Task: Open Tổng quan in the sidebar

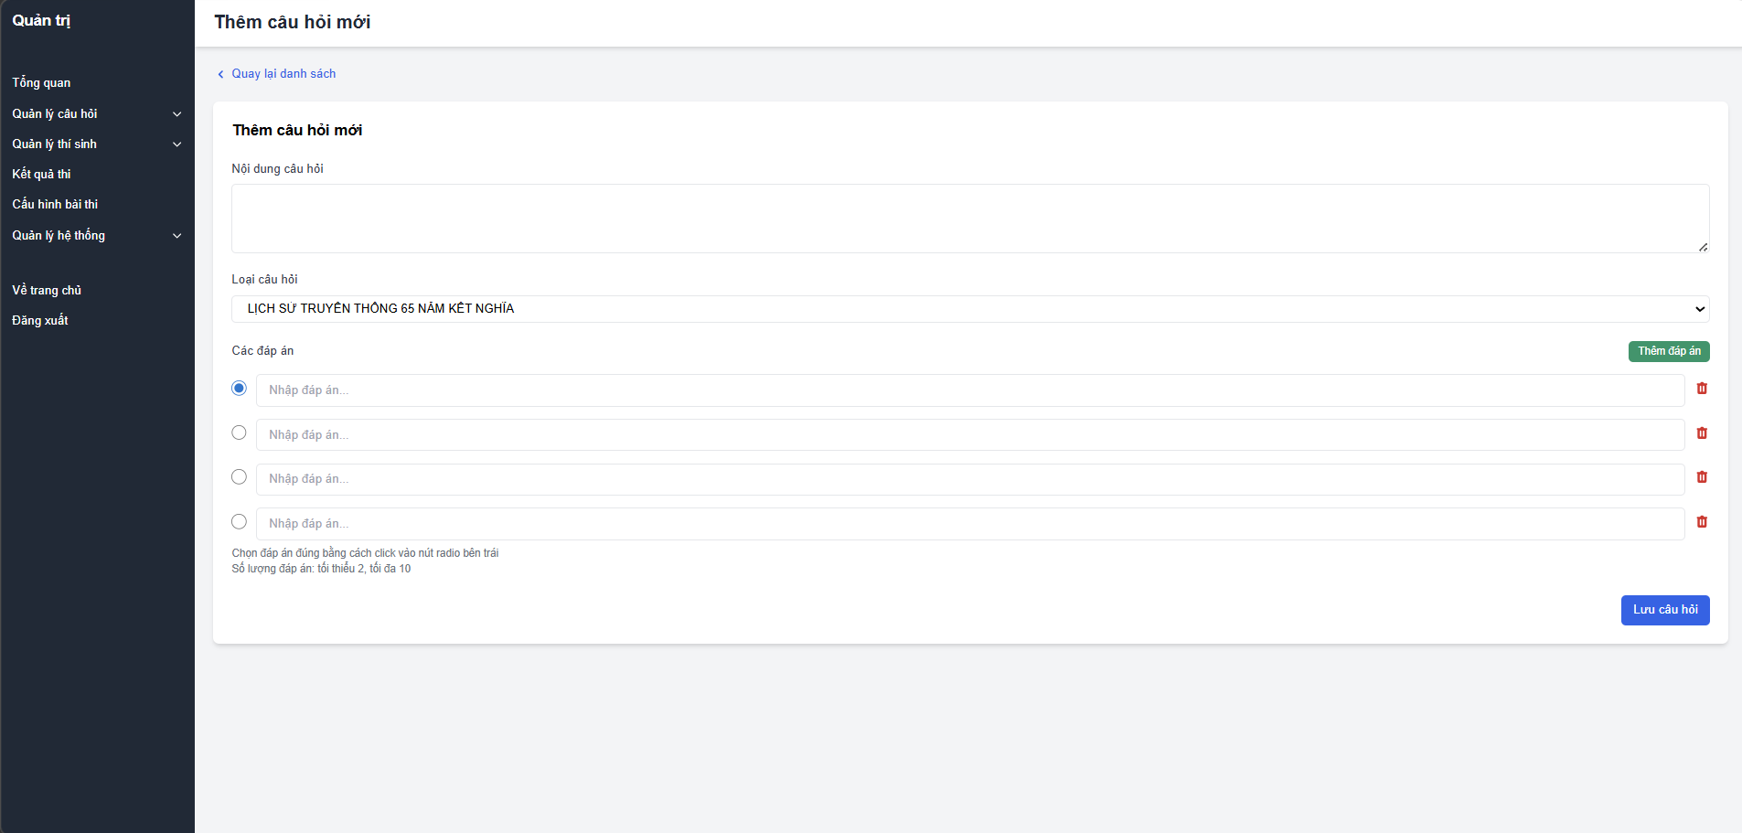Action: (41, 83)
